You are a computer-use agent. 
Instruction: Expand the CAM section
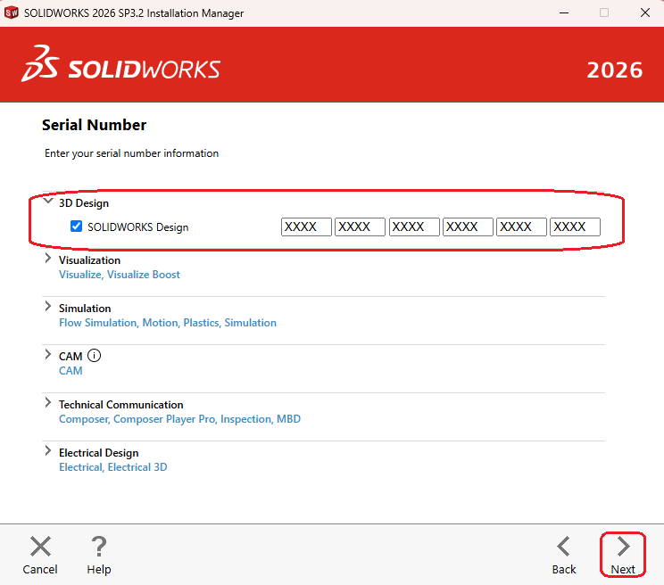click(48, 355)
